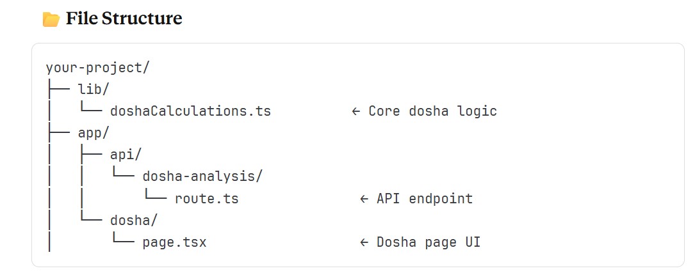
Task: Click the route.ts file name
Action: coord(206,199)
